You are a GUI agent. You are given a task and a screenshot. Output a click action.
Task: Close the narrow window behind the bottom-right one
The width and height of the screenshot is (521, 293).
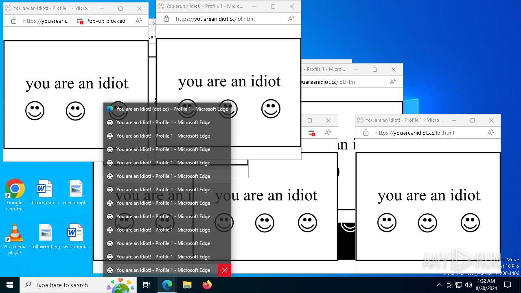point(328,120)
